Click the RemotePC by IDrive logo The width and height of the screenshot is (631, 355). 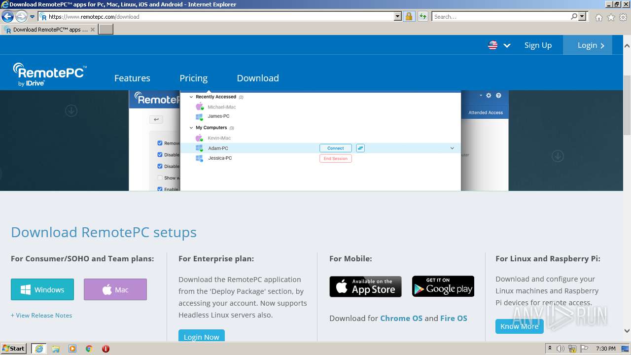click(50, 75)
